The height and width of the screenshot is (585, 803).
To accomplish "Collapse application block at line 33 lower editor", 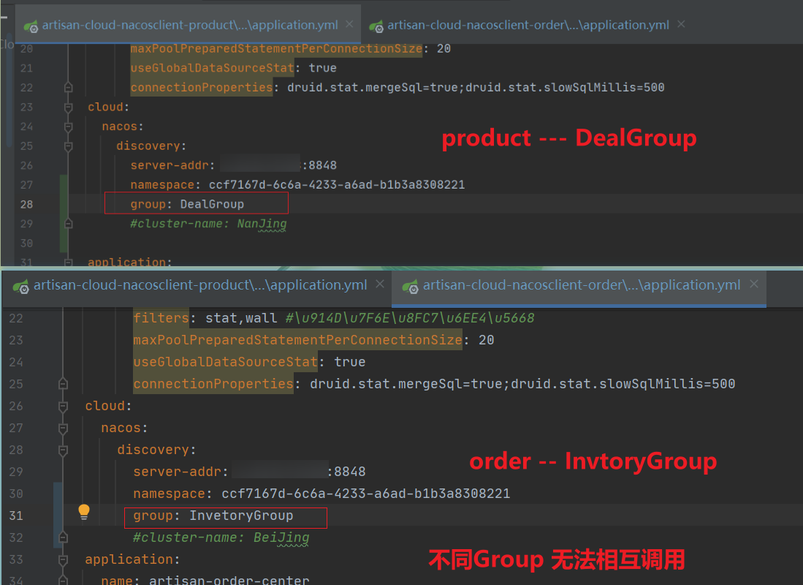I will pyautogui.click(x=63, y=560).
